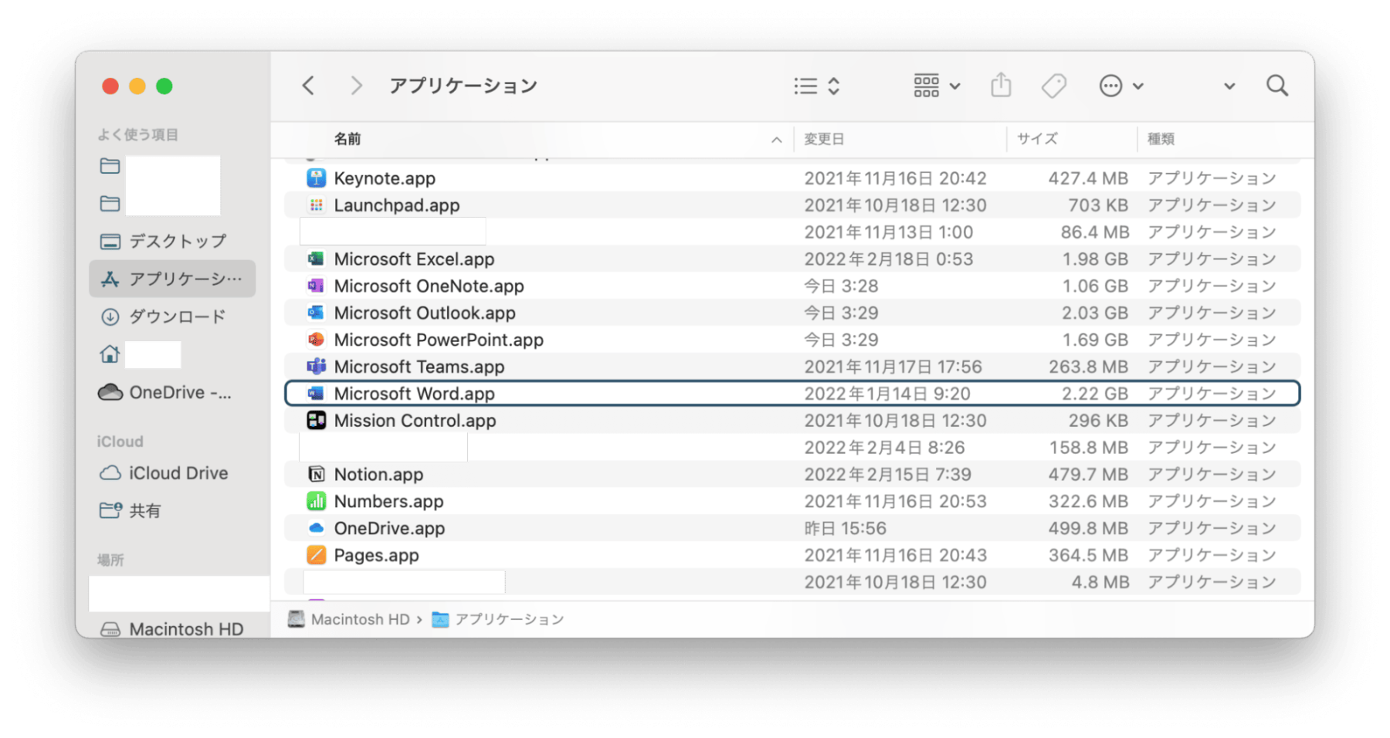Viewport: 1390px width, 738px height.
Task: Click the window title アプリケーション
Action: click(x=463, y=86)
